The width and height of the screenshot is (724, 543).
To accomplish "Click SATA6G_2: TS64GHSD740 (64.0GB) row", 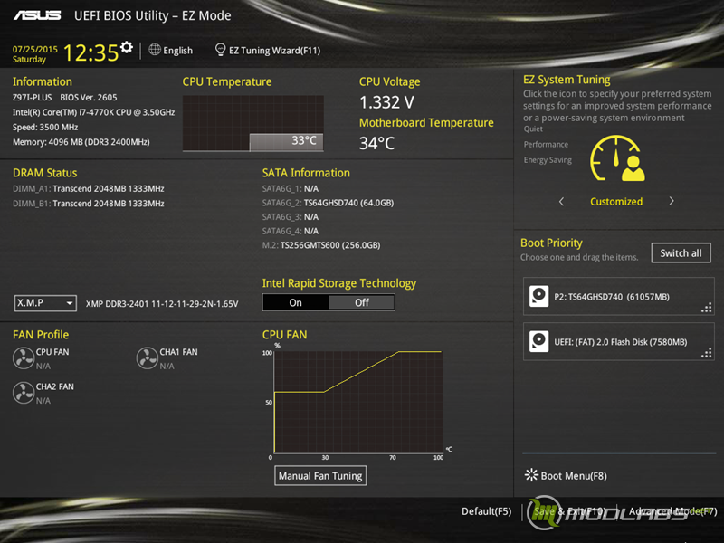I will (x=328, y=203).
